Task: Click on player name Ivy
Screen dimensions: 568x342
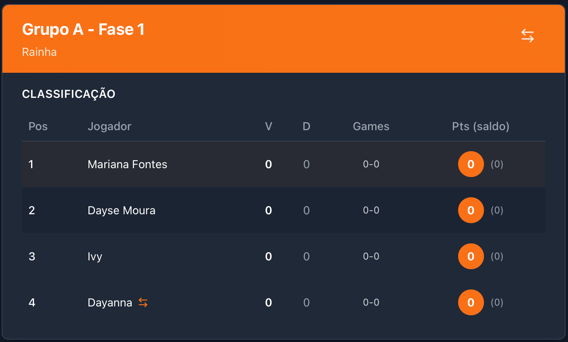Action: 95,256
